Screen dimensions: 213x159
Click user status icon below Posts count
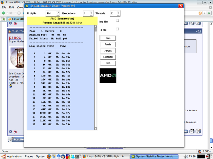(11, 86)
